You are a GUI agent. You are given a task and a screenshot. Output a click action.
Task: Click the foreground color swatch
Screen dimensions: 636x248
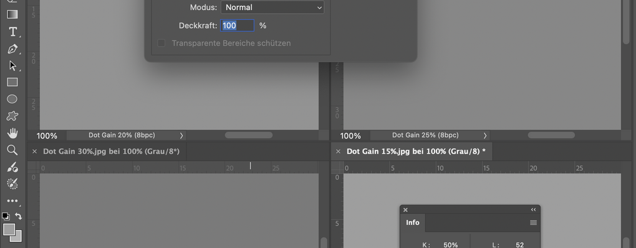pyautogui.click(x=9, y=229)
